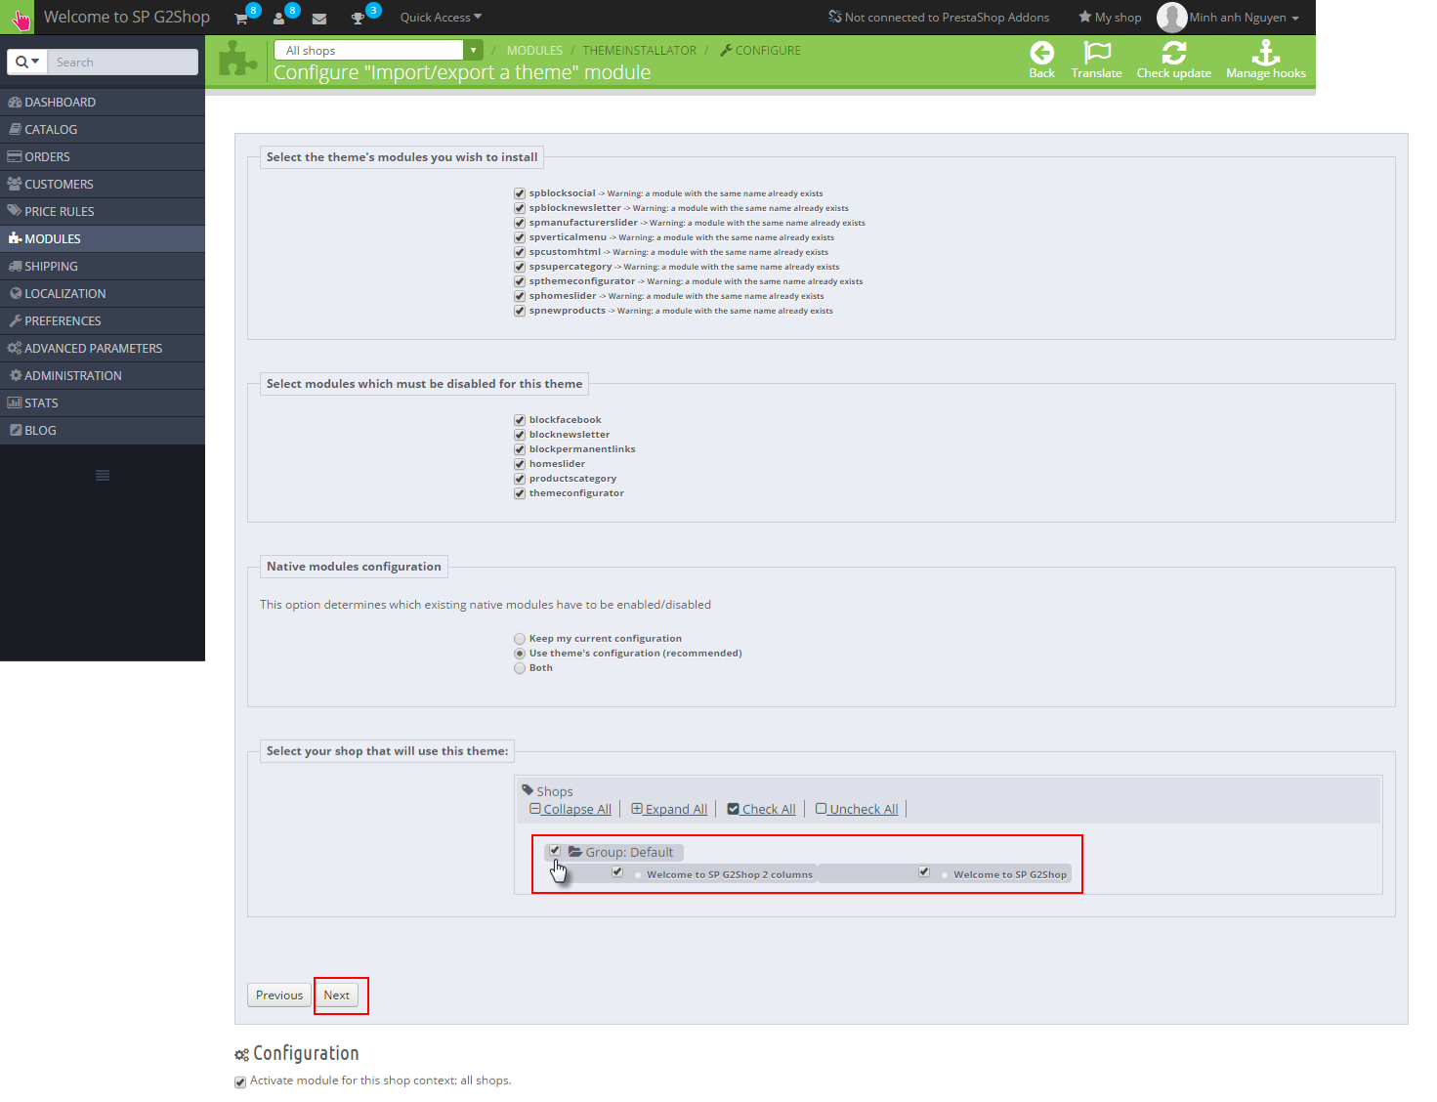This screenshot has height=1102, width=1437.
Task: Collapse the Group: Default folder
Action: click(x=575, y=852)
